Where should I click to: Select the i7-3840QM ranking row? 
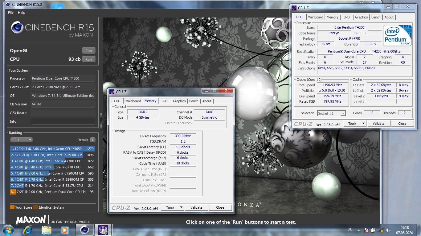[52, 179]
